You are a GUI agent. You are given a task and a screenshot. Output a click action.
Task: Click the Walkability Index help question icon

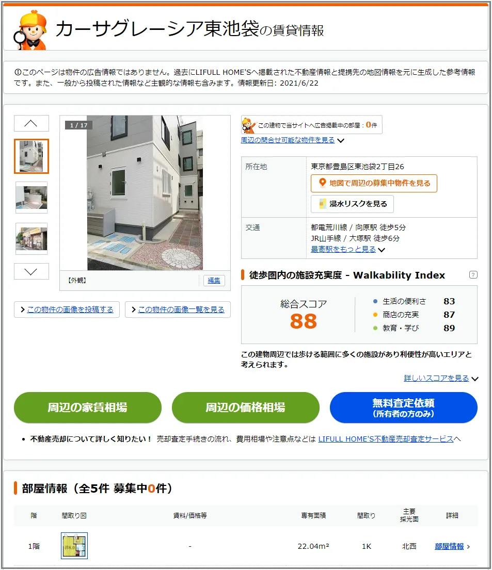point(473,275)
